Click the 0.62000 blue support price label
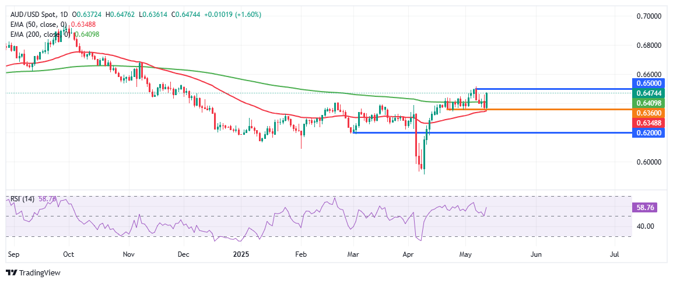The height and width of the screenshot is (283, 673). (649, 133)
